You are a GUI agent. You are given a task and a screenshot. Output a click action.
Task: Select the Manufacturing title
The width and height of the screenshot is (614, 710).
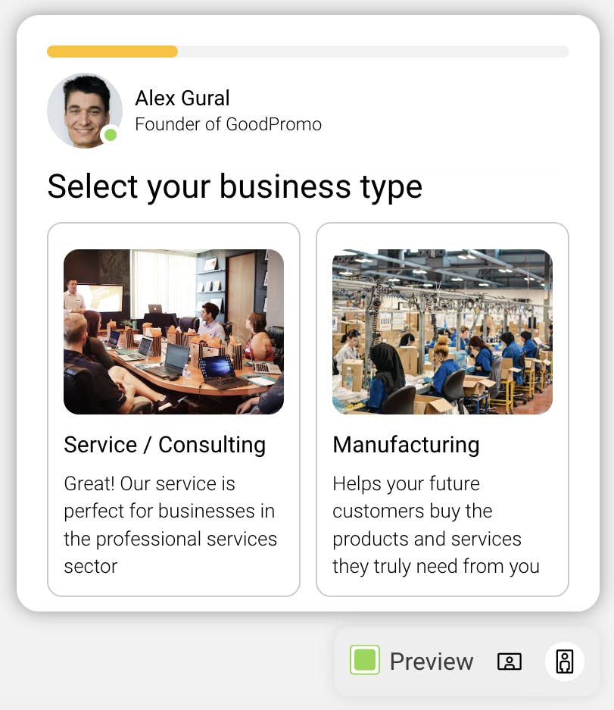[x=406, y=445]
